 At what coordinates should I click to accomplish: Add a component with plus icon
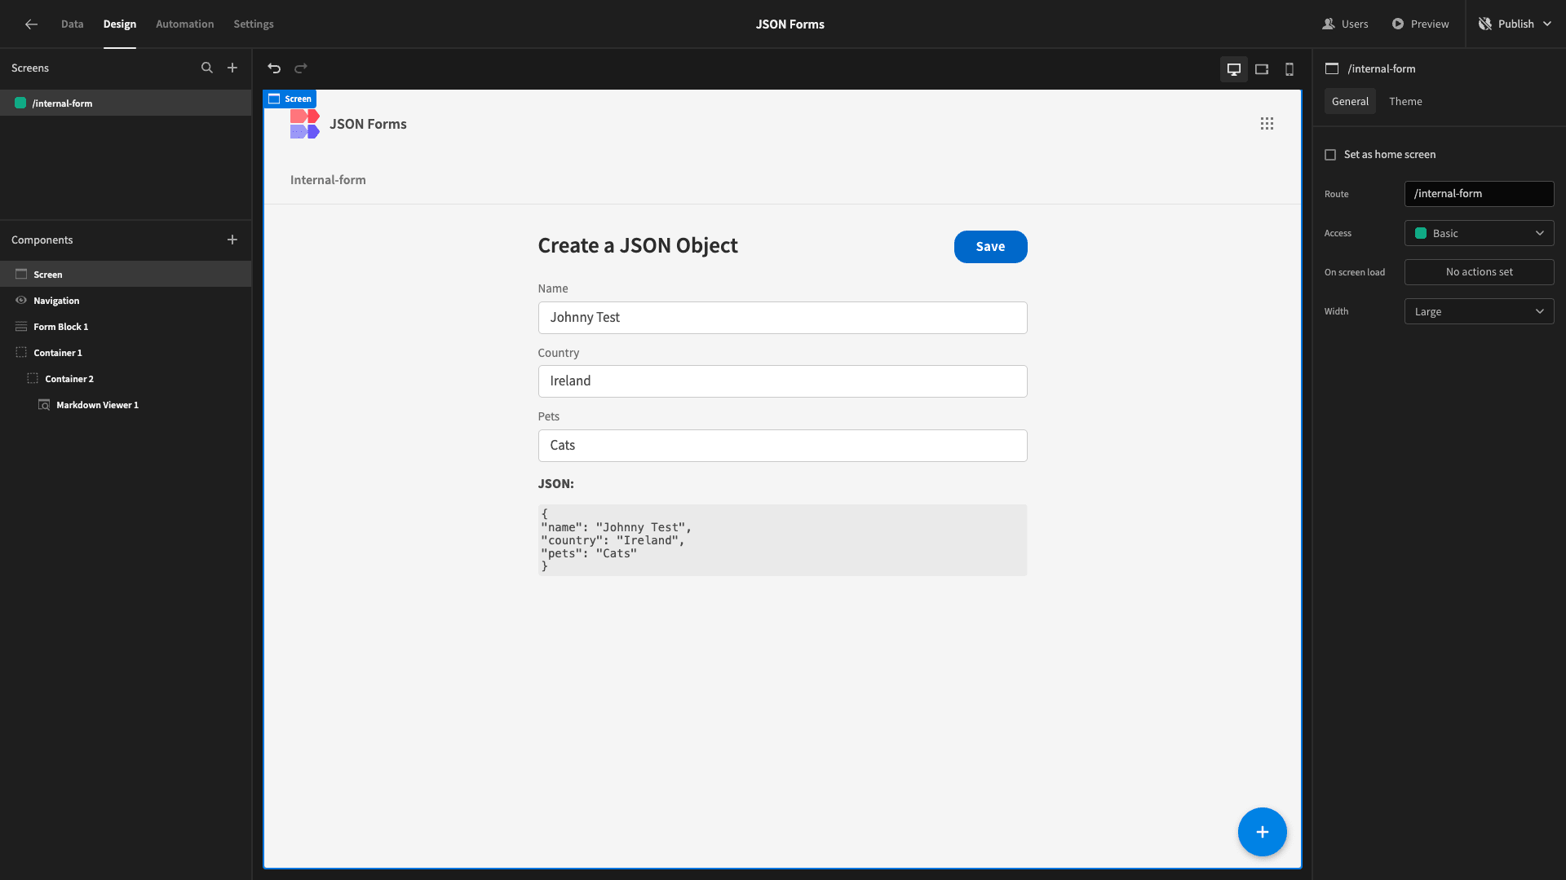coord(232,240)
